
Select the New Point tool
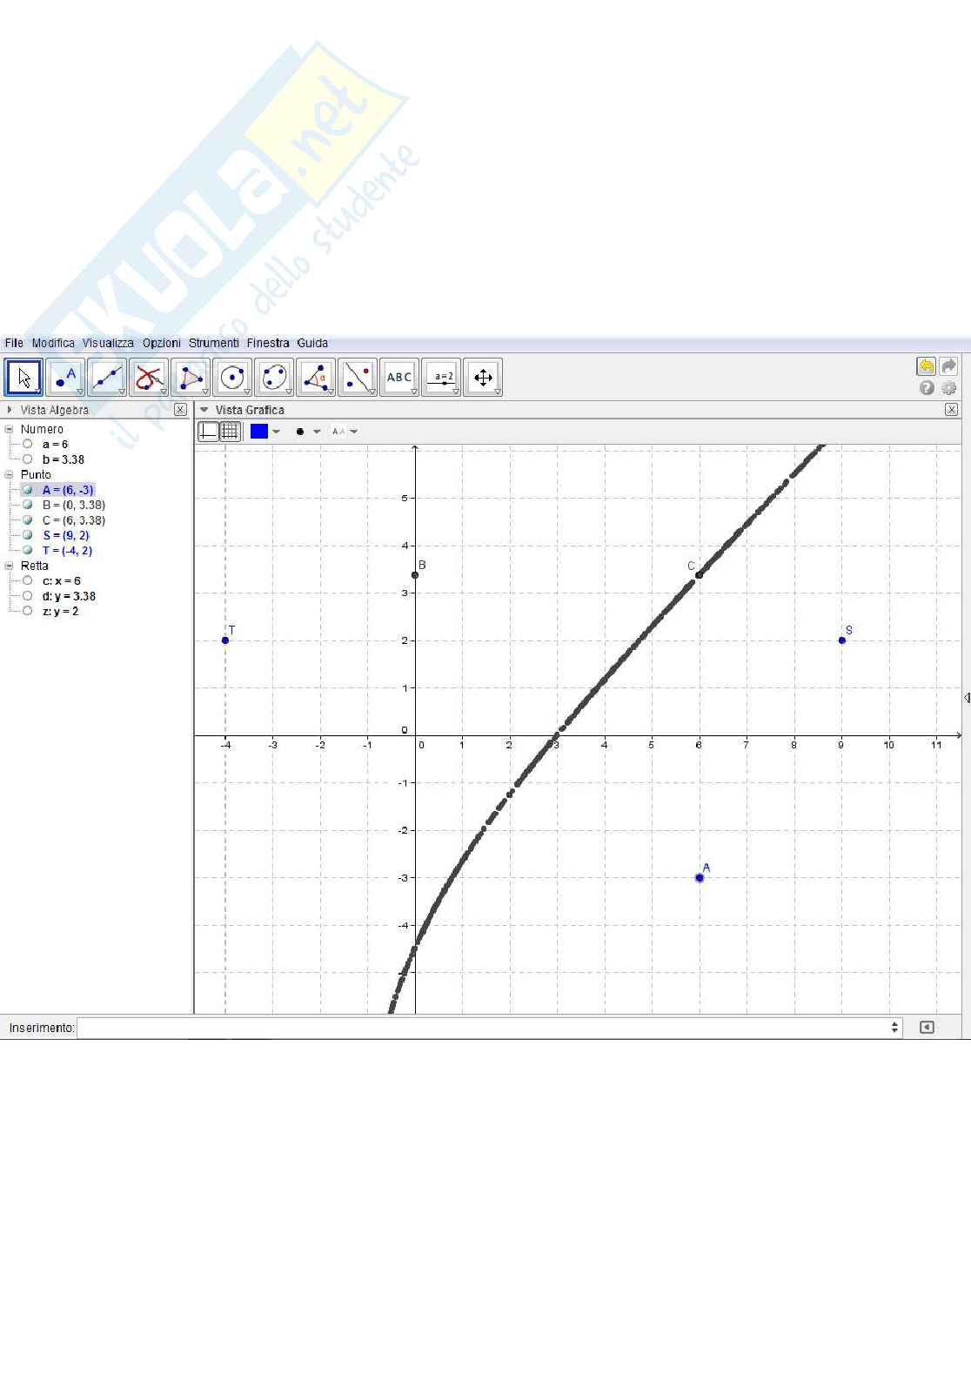[65, 378]
